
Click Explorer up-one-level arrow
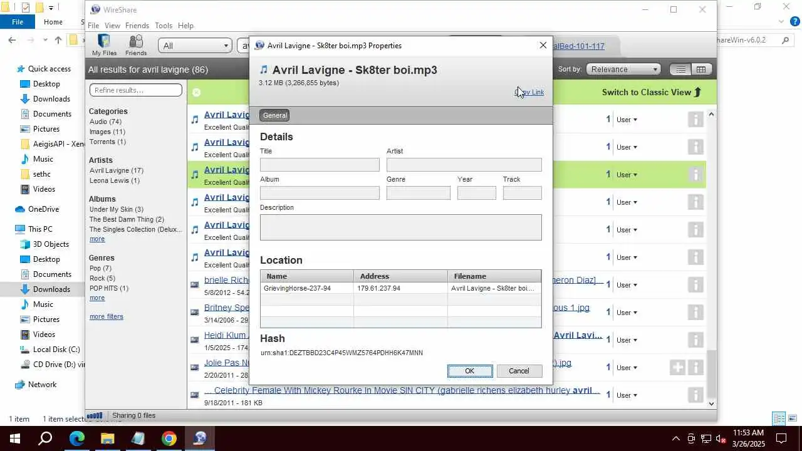pyautogui.click(x=58, y=40)
